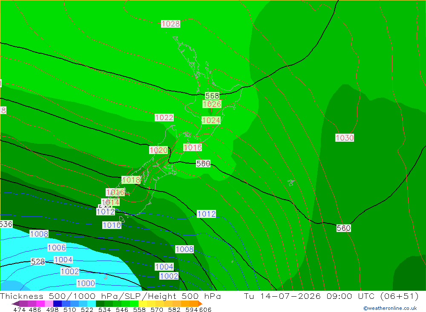Pick the bright magenta legend swatch
426x312 pixels.
pos(40,303)
